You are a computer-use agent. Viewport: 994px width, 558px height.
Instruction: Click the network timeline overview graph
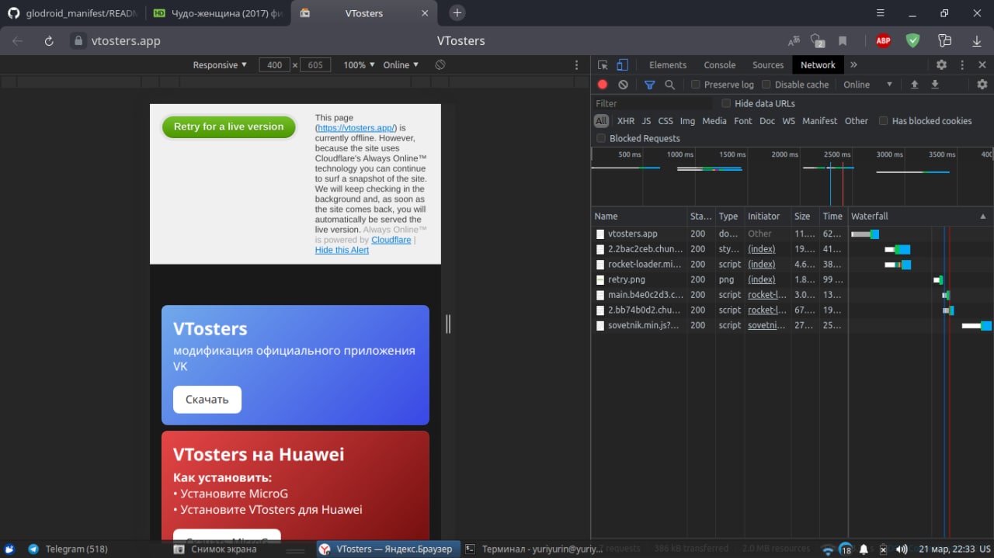pyautogui.click(x=792, y=176)
